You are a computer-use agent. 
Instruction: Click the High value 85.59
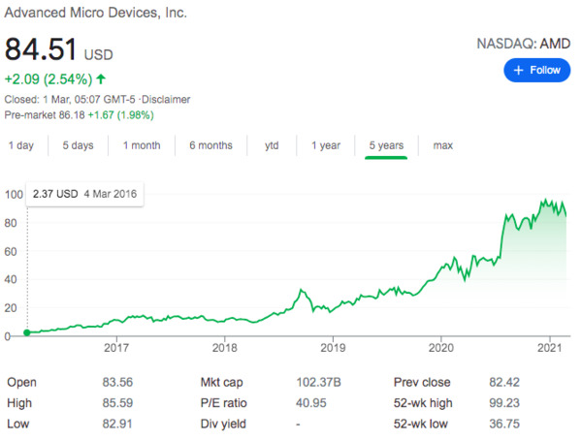tap(117, 403)
